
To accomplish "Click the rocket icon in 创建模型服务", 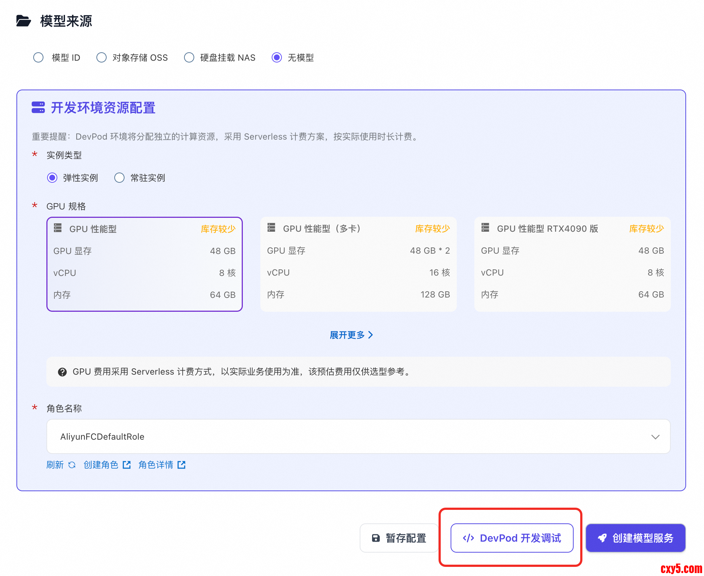I will (x=602, y=538).
